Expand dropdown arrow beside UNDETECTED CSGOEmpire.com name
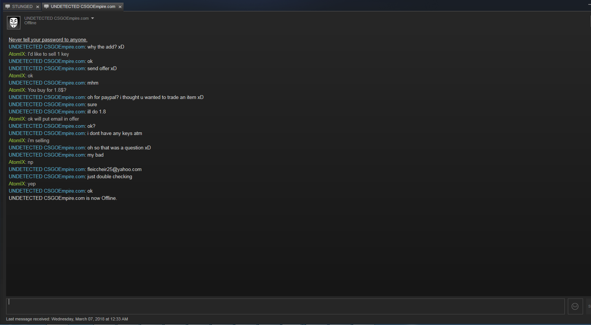 (x=92, y=18)
